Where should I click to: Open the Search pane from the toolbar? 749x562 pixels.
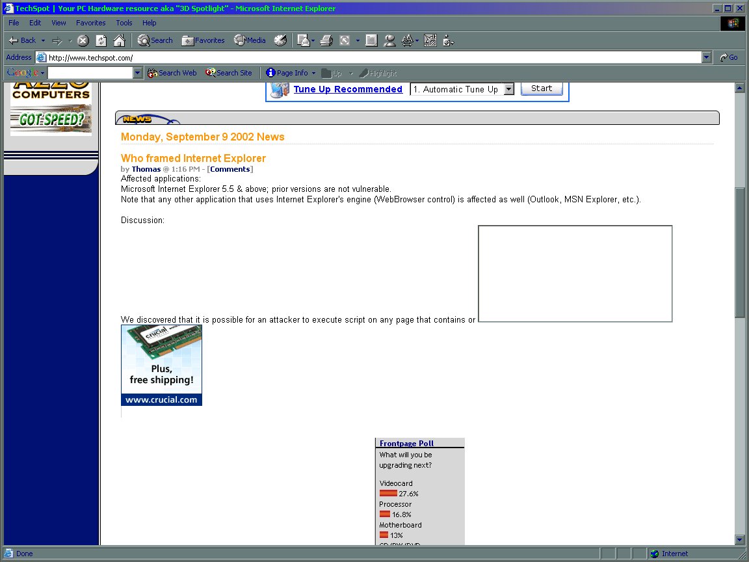pyautogui.click(x=155, y=40)
